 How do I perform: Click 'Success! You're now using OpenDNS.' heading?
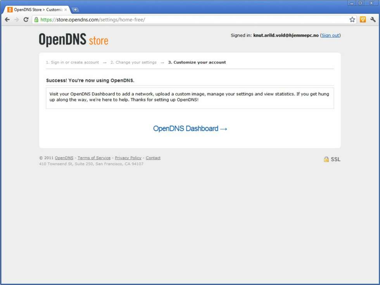[90, 81]
